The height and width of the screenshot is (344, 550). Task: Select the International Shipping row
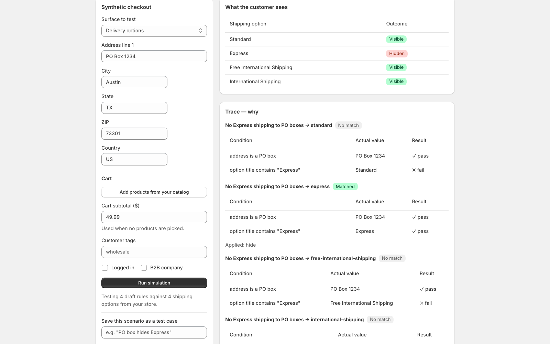pos(337,82)
